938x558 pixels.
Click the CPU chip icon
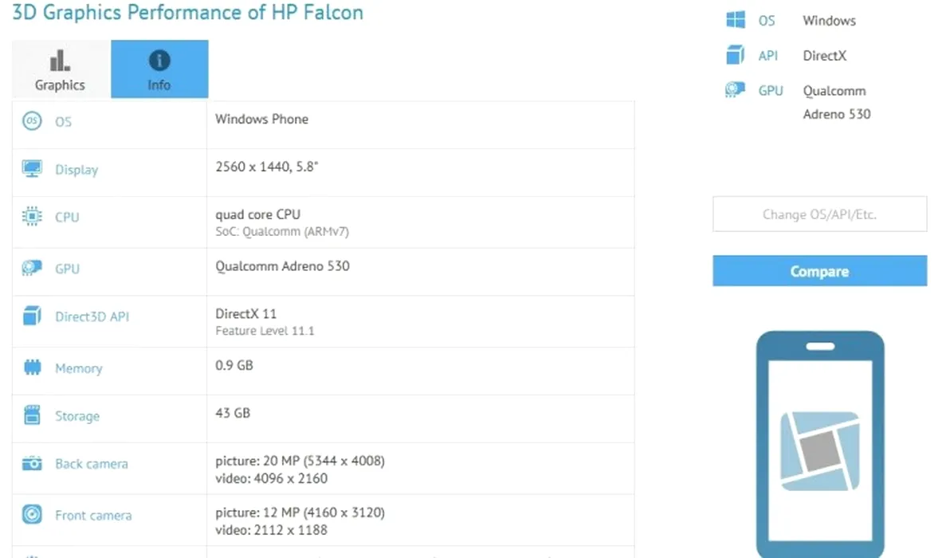[32, 217]
